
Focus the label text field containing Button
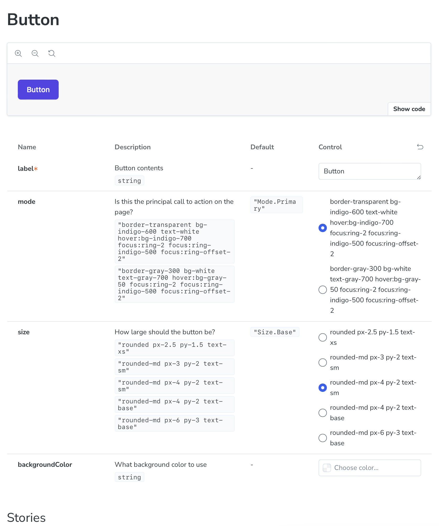click(370, 171)
